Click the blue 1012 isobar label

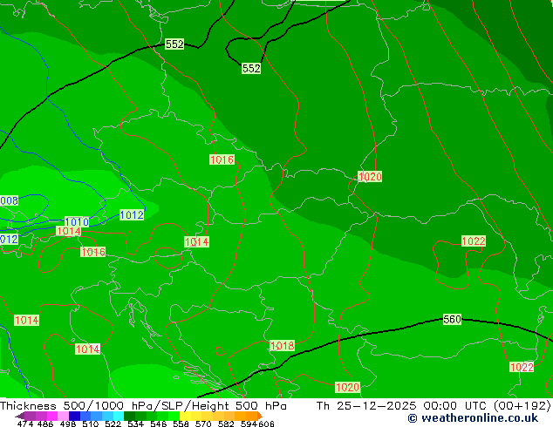pyautogui.click(x=132, y=215)
